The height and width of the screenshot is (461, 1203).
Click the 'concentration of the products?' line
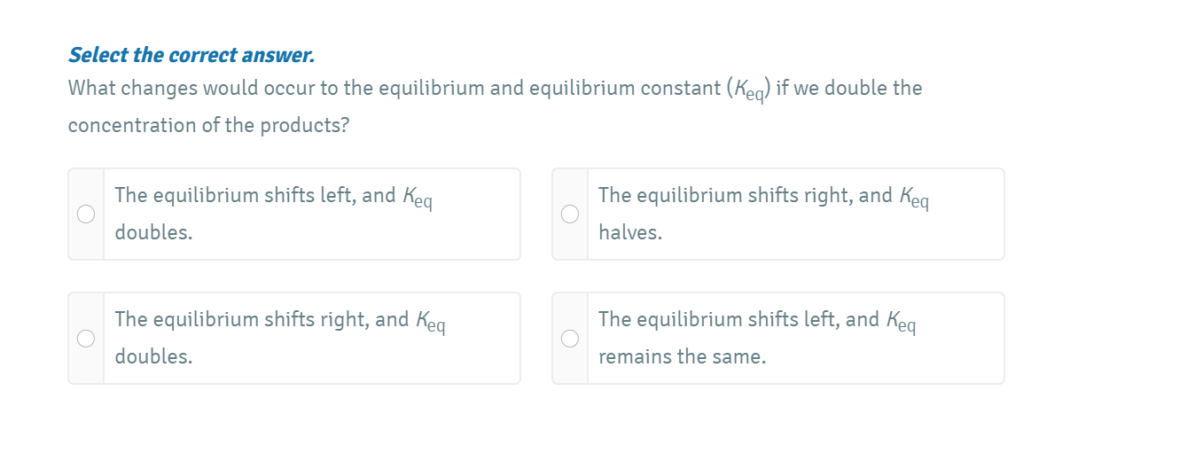click(209, 126)
